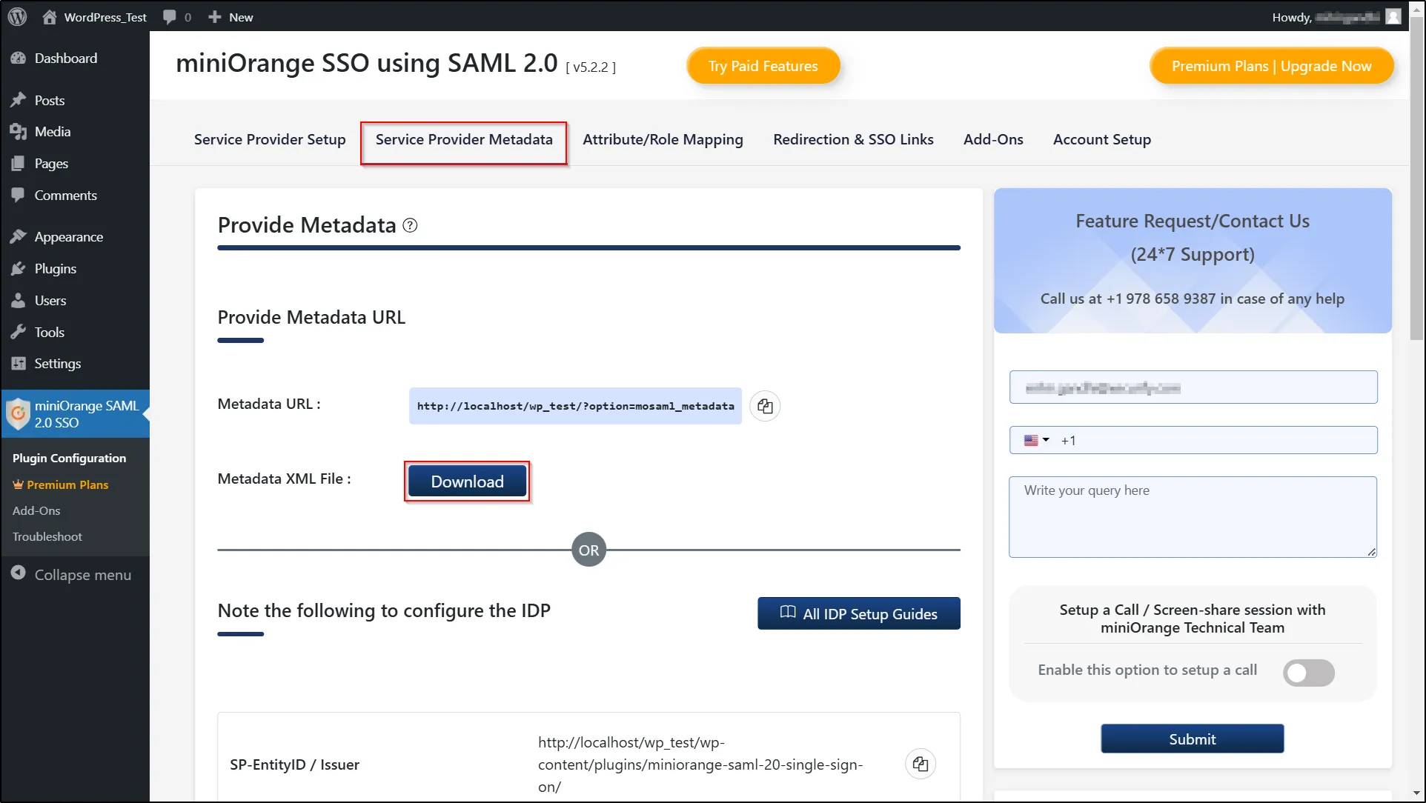The height and width of the screenshot is (803, 1426).
Task: Click the WordPress logo icon in admin bar
Action: tap(18, 16)
